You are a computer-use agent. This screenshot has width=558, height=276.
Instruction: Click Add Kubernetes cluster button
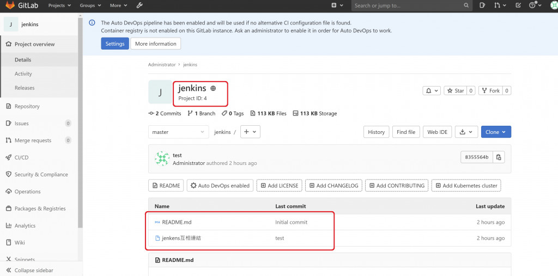pyautogui.click(x=466, y=186)
